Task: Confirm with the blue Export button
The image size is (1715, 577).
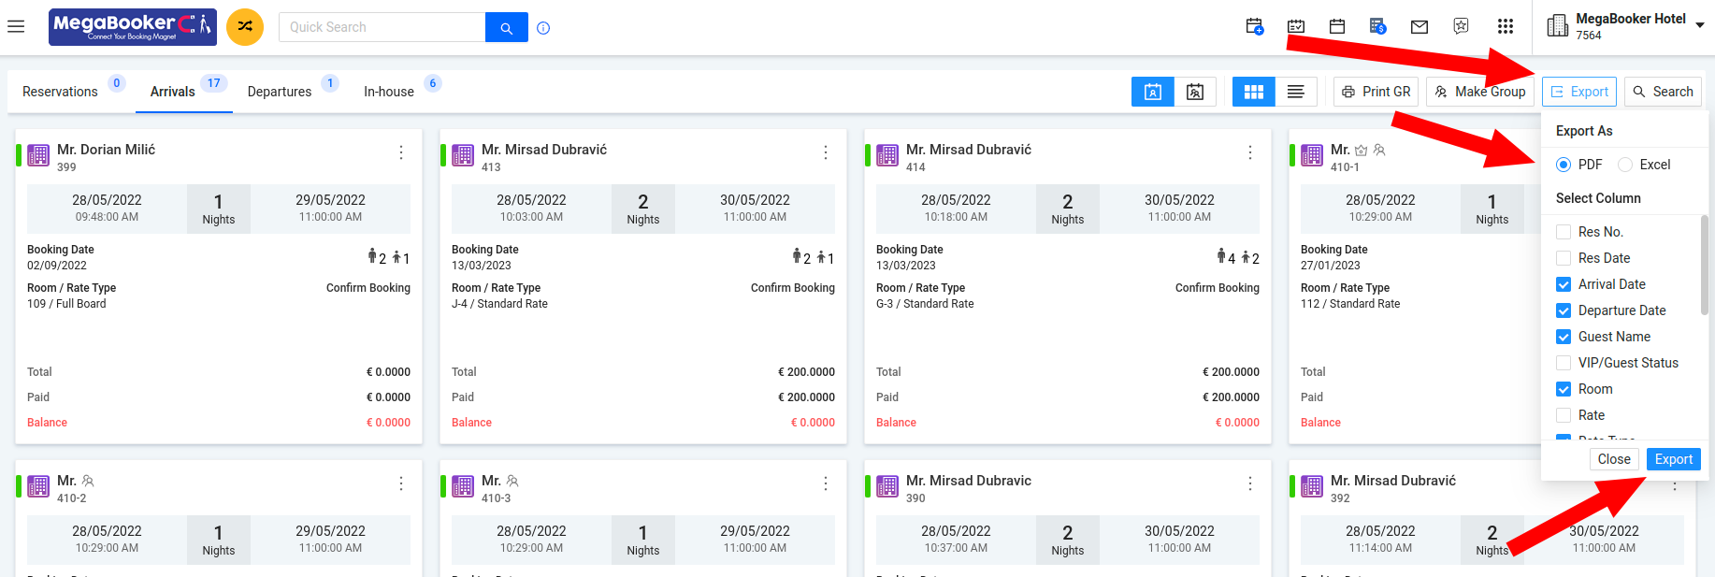Action: pyautogui.click(x=1674, y=459)
